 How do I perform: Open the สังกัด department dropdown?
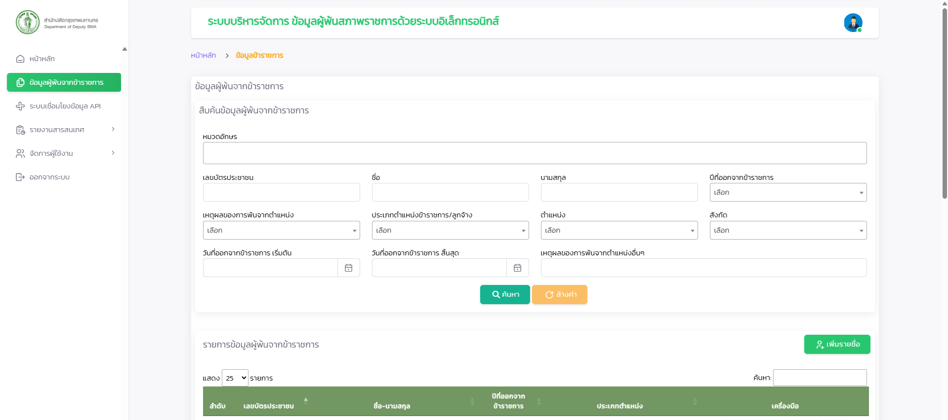click(788, 230)
